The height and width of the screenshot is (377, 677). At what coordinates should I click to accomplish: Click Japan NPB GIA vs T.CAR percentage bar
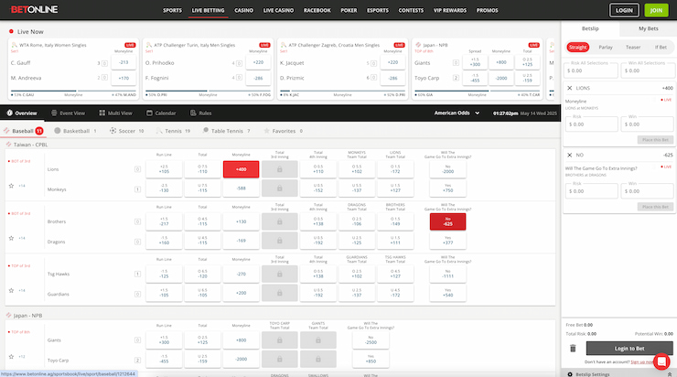(477, 92)
